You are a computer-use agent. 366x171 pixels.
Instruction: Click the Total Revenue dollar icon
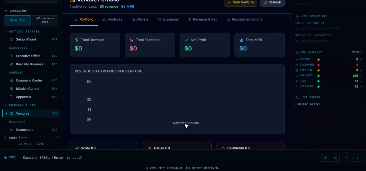(77, 40)
